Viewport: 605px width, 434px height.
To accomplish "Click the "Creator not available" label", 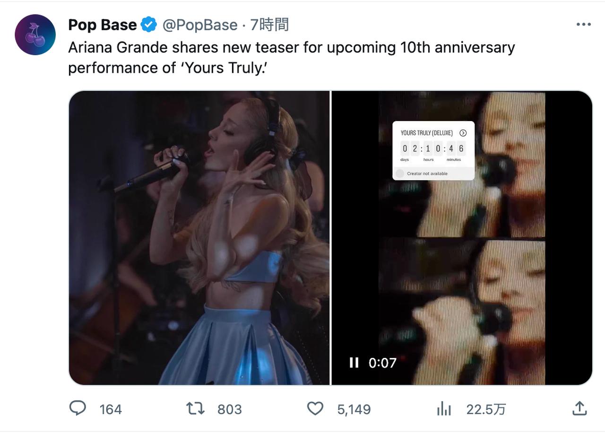I will pos(427,174).
